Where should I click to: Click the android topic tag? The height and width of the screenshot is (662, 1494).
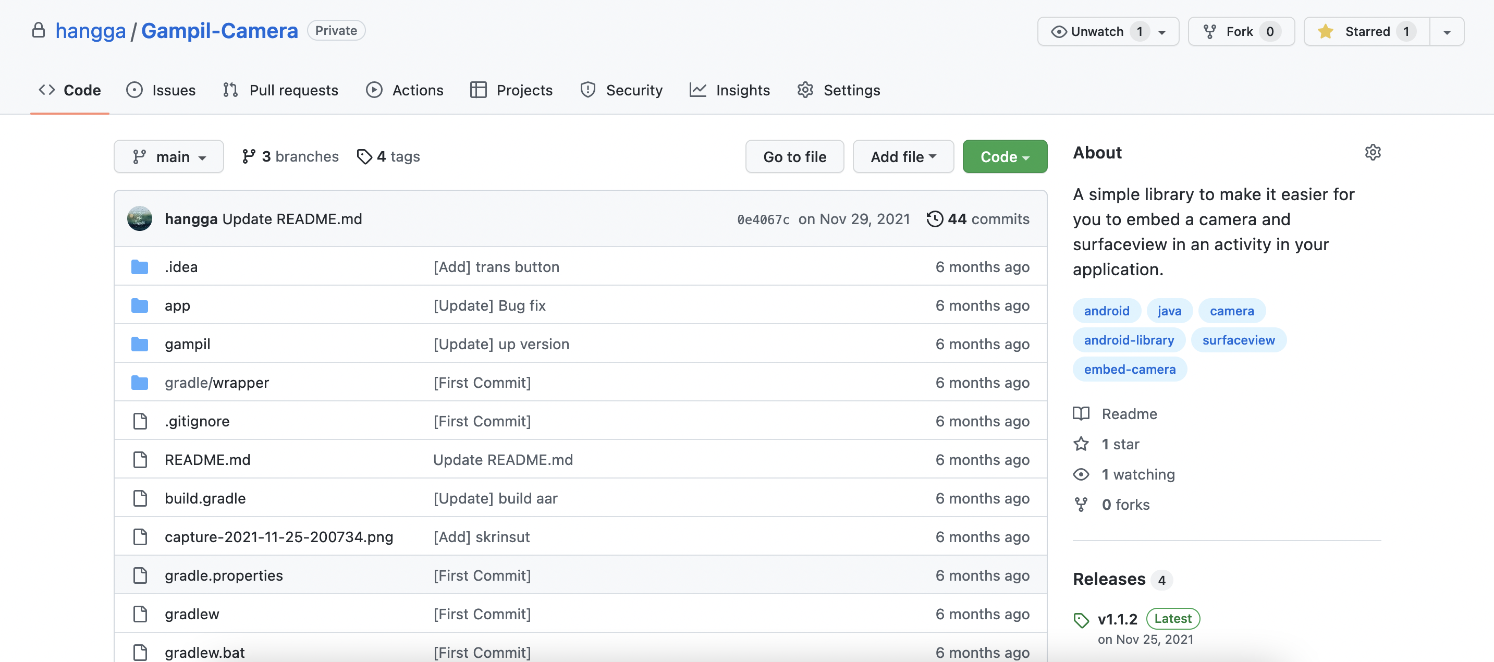click(x=1106, y=311)
